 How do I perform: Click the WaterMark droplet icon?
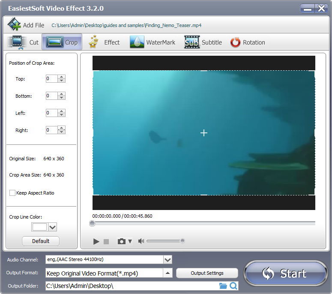[137, 42]
